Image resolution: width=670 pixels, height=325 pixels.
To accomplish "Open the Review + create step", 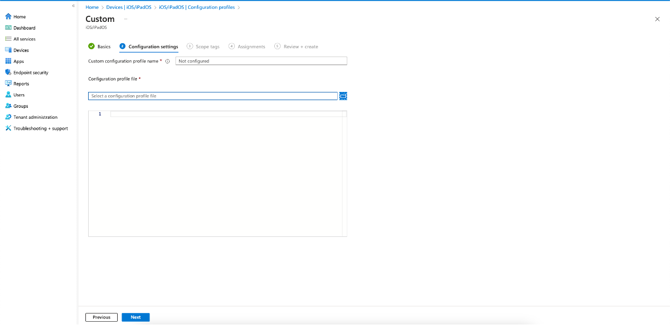I will tap(301, 47).
